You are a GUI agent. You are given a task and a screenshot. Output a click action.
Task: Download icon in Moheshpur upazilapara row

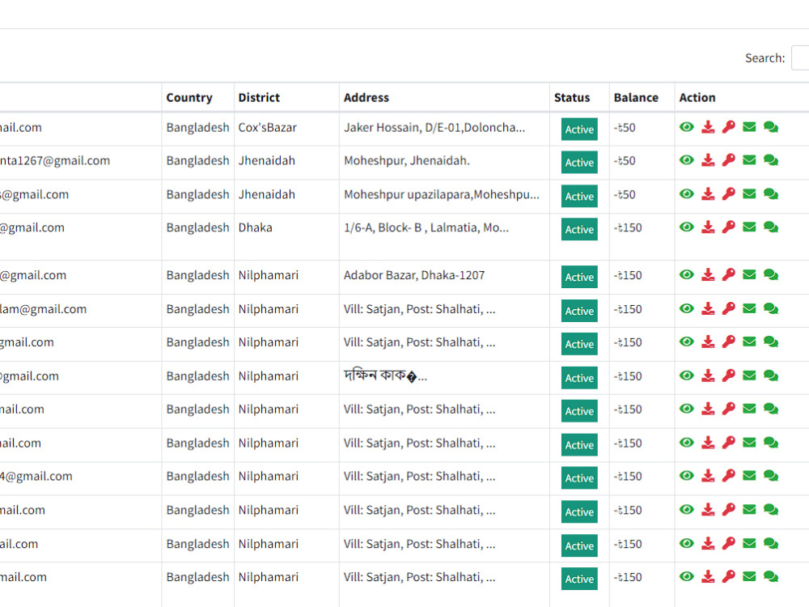coord(708,194)
